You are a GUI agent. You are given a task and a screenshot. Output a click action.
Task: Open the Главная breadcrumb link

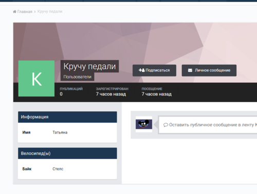pyautogui.click(x=25, y=12)
